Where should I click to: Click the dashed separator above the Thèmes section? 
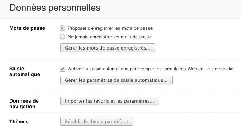(x=125, y=112)
